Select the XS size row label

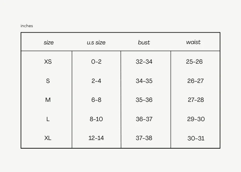48,62
